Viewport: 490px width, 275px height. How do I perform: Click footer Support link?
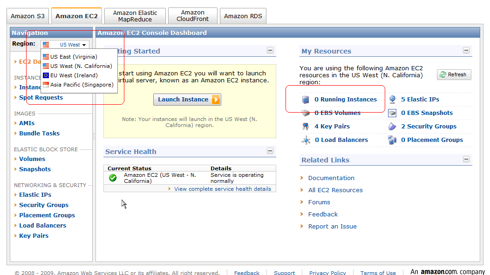coord(285,273)
